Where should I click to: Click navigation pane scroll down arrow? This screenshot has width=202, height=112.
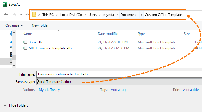tap(14, 66)
